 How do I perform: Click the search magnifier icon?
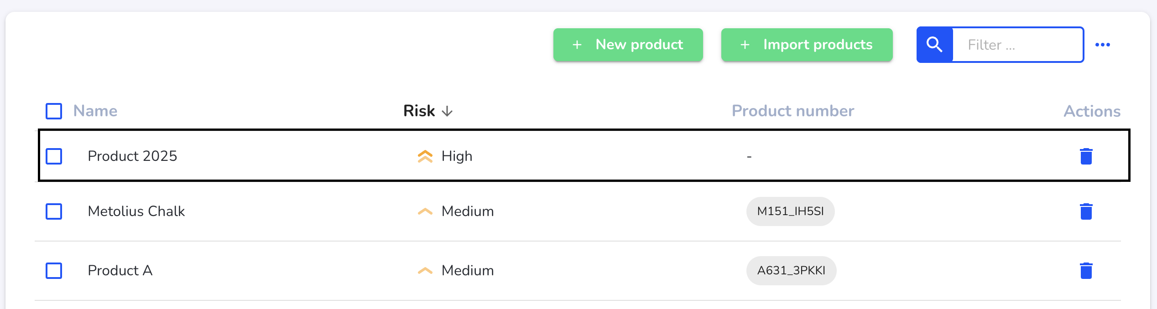934,45
